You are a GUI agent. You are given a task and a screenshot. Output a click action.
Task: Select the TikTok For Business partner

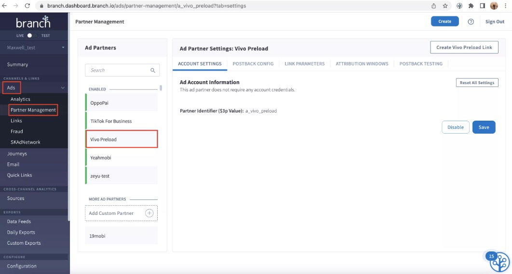(121, 121)
